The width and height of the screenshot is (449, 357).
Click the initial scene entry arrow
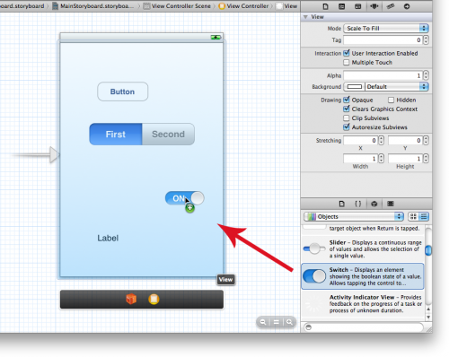point(35,154)
